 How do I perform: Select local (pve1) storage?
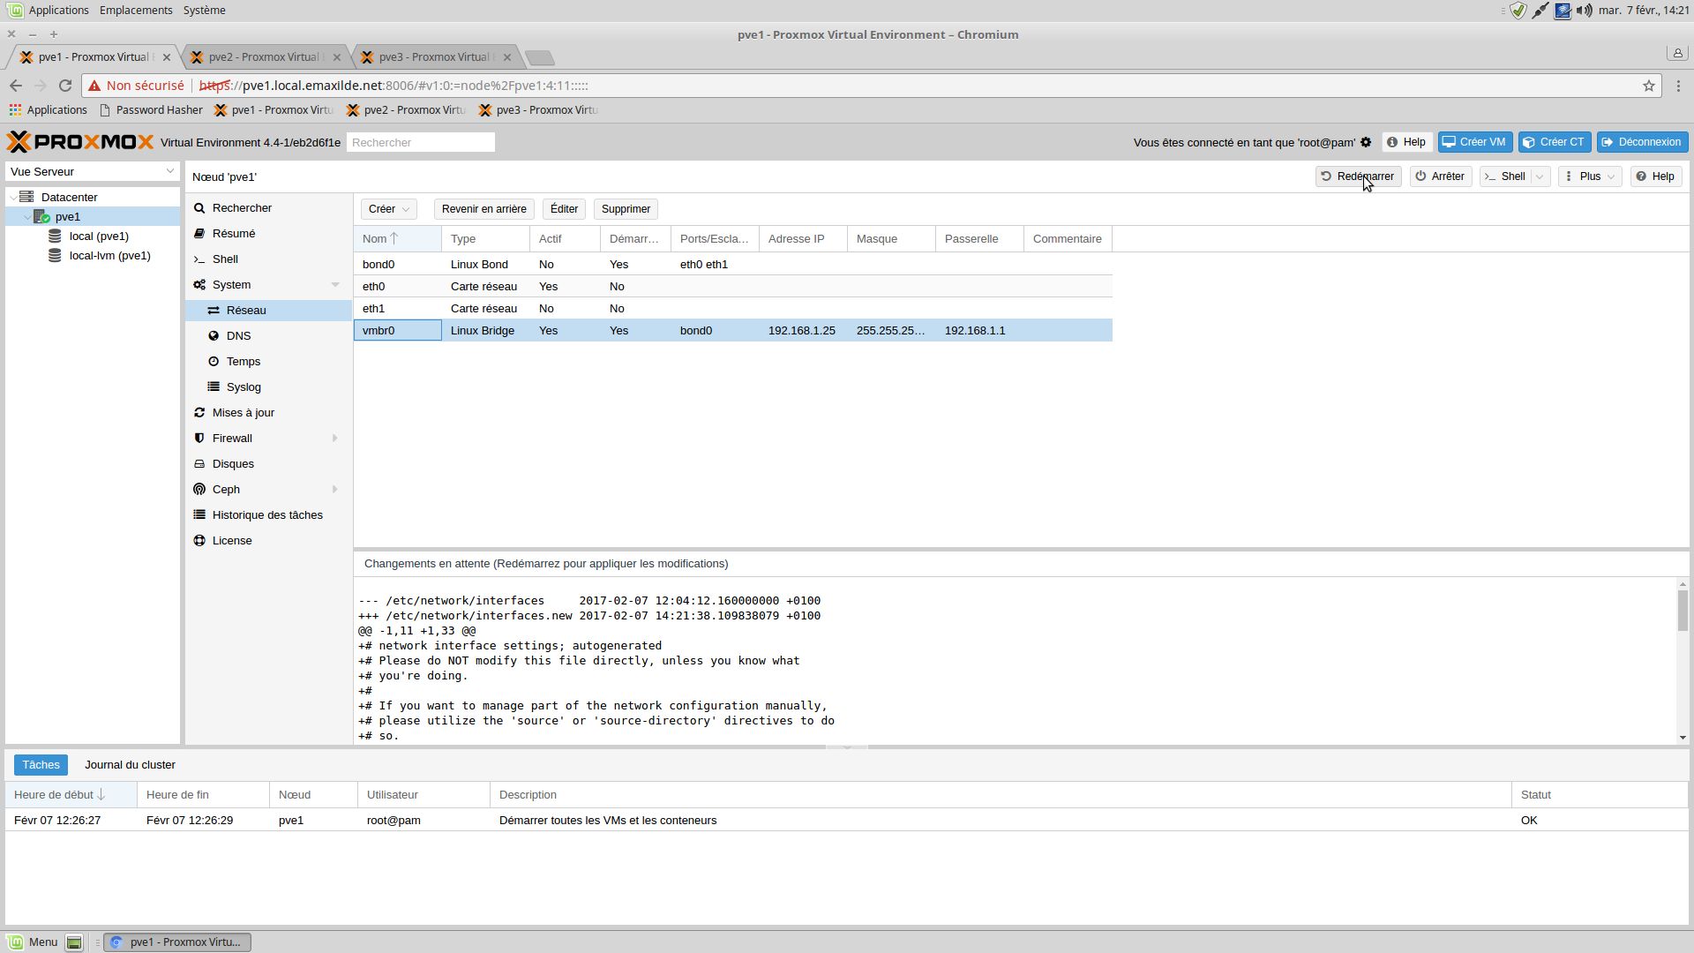coord(99,236)
